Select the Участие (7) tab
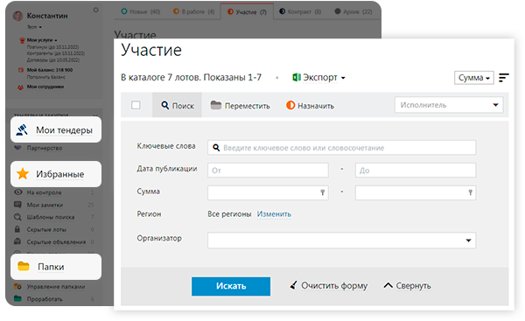Viewport: 525px width, 321px height. [x=247, y=11]
